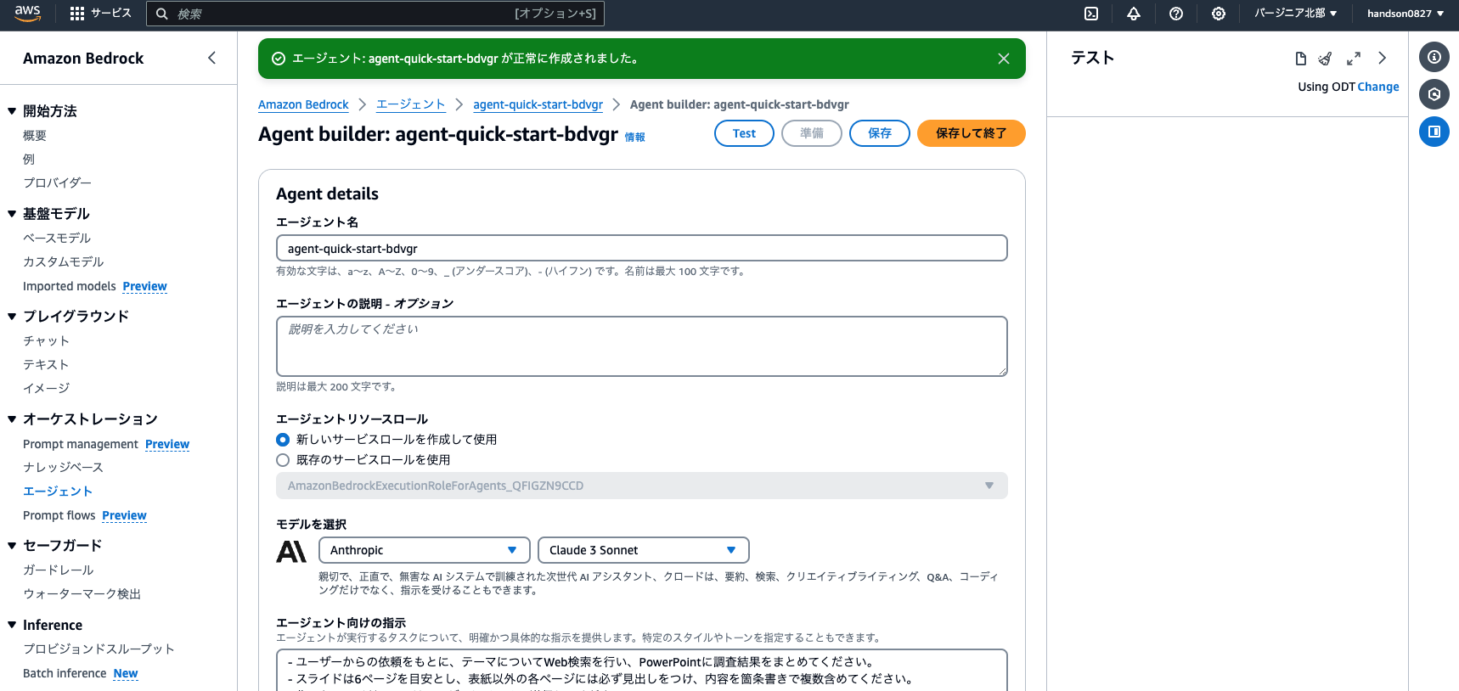The image size is (1459, 691).
Task: Open プロバイダー in the sidebar
Action: [57, 183]
